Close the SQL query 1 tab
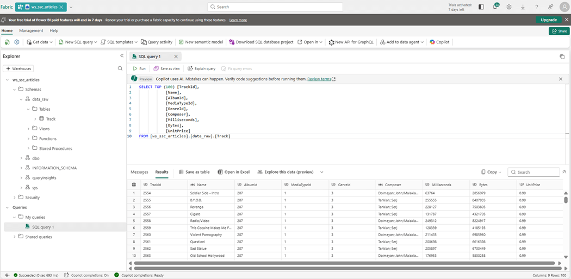This screenshot has width=571, height=279. point(176,56)
